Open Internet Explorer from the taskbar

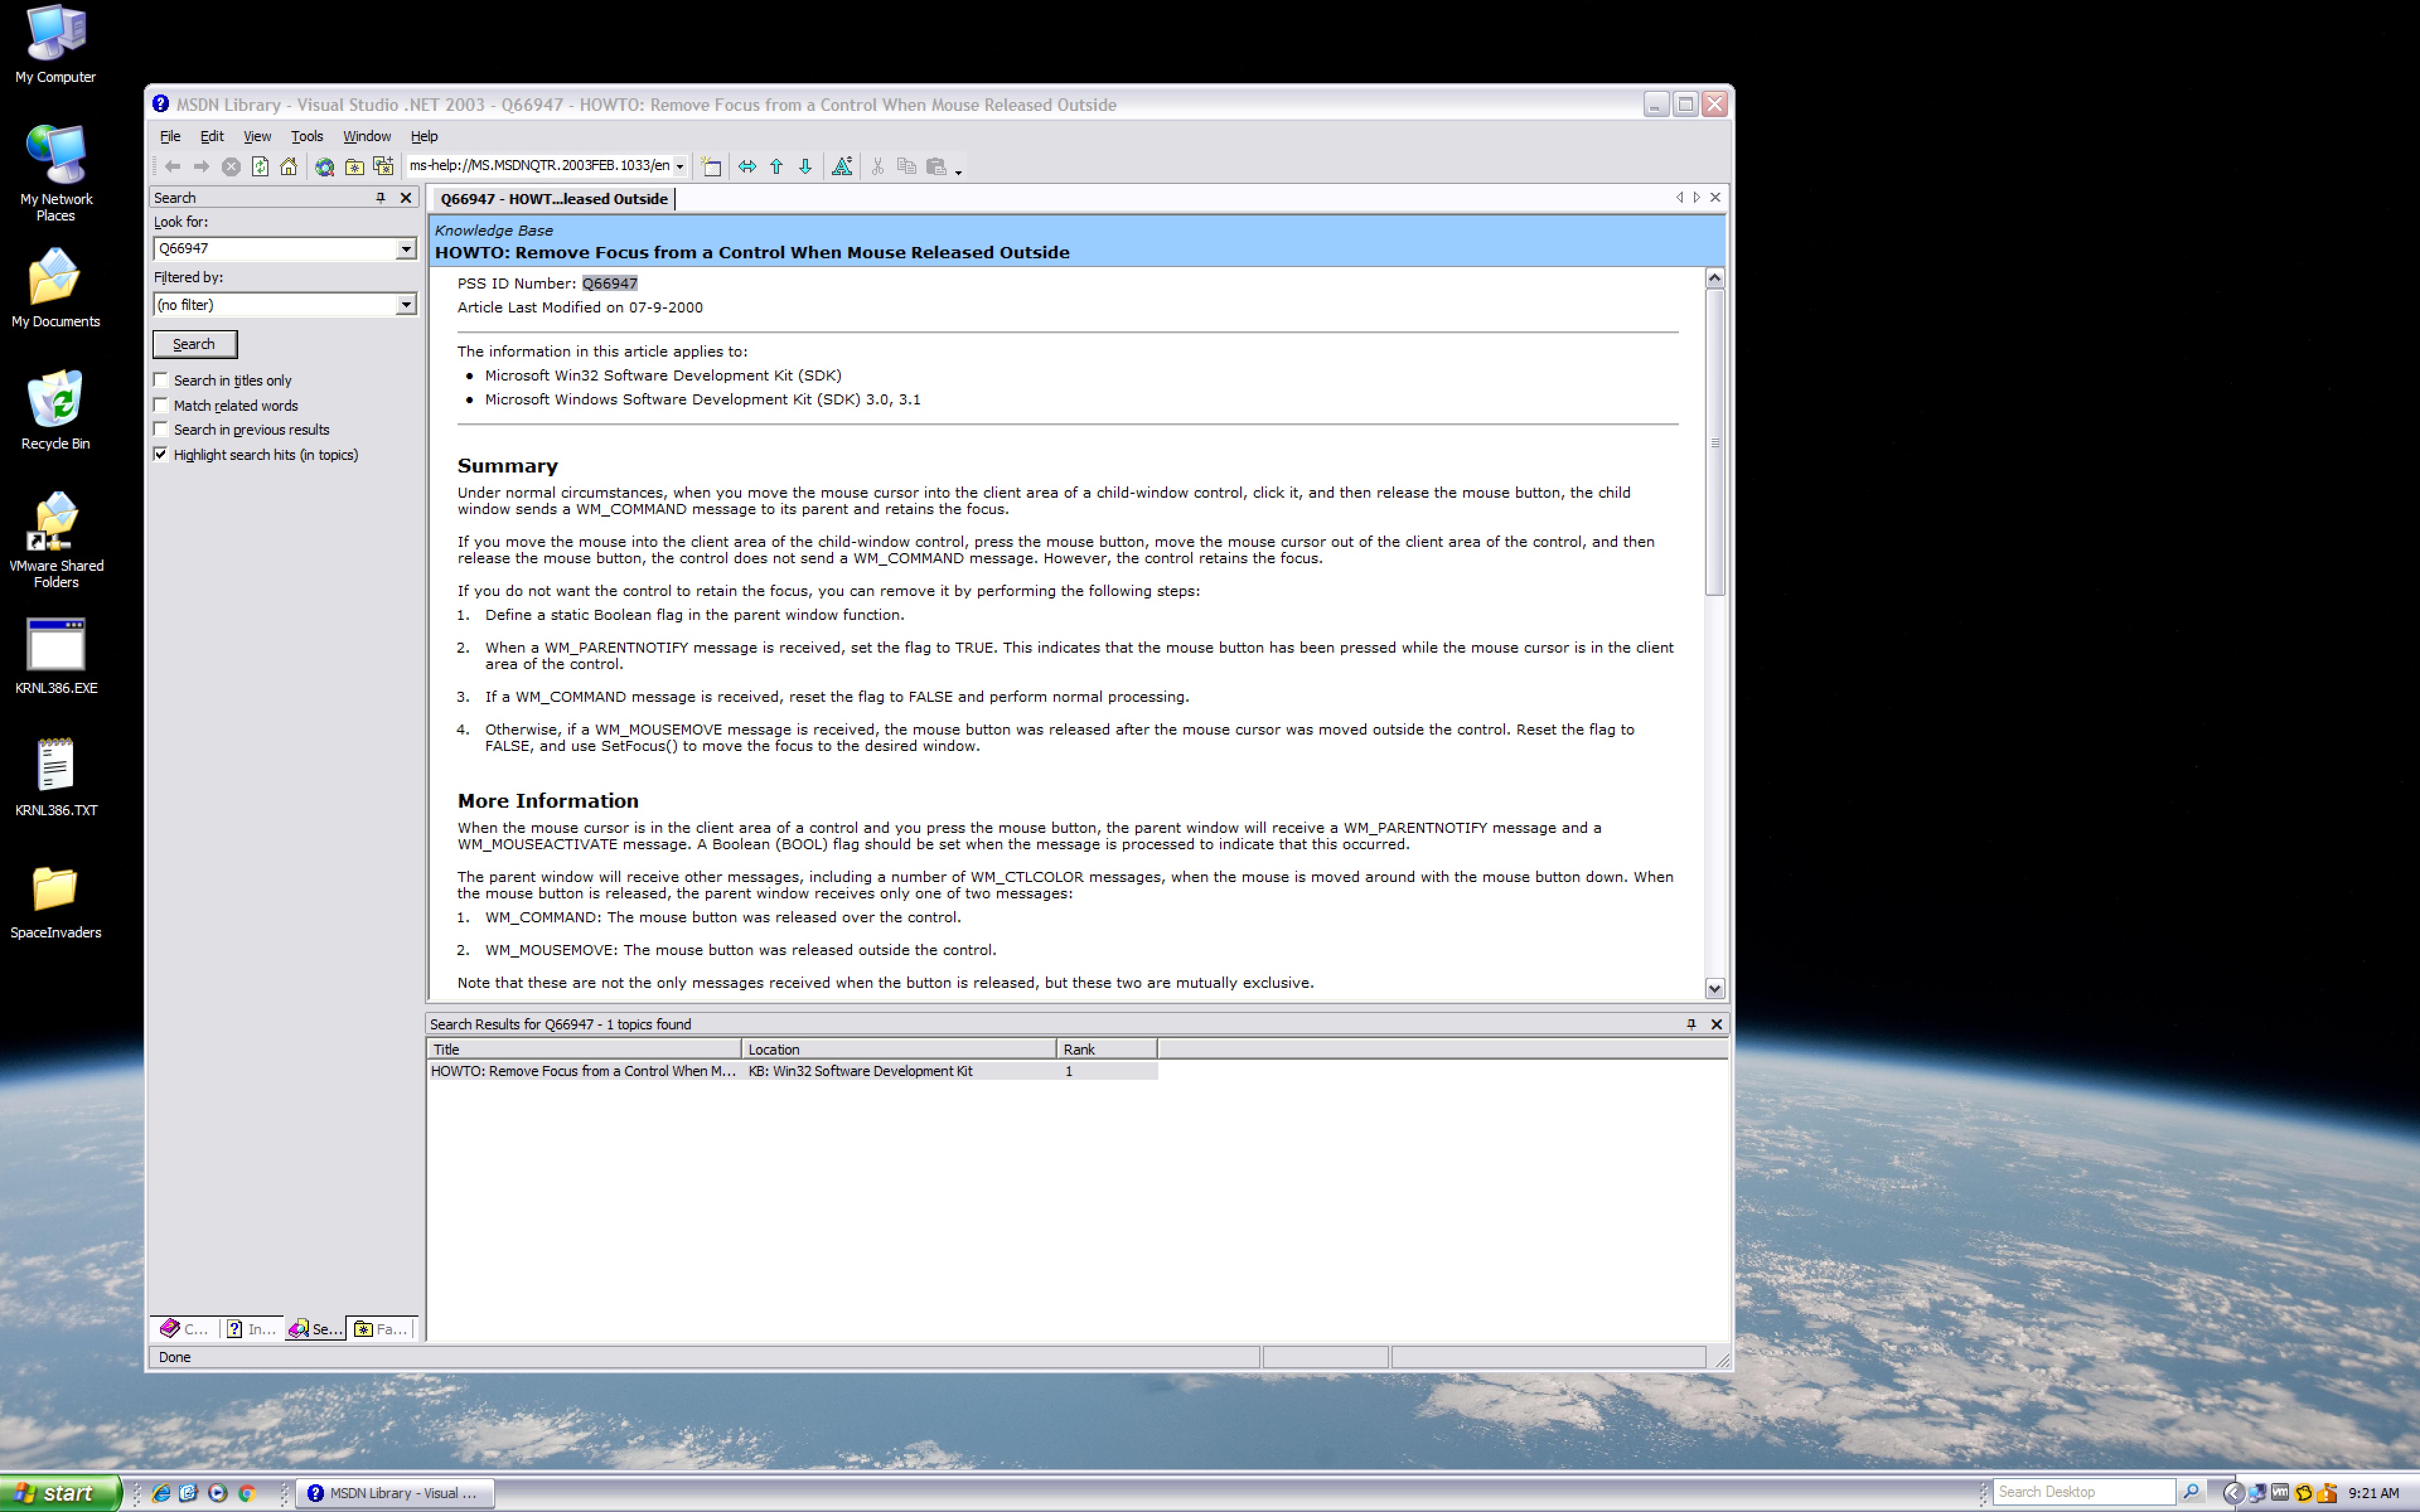point(160,1492)
